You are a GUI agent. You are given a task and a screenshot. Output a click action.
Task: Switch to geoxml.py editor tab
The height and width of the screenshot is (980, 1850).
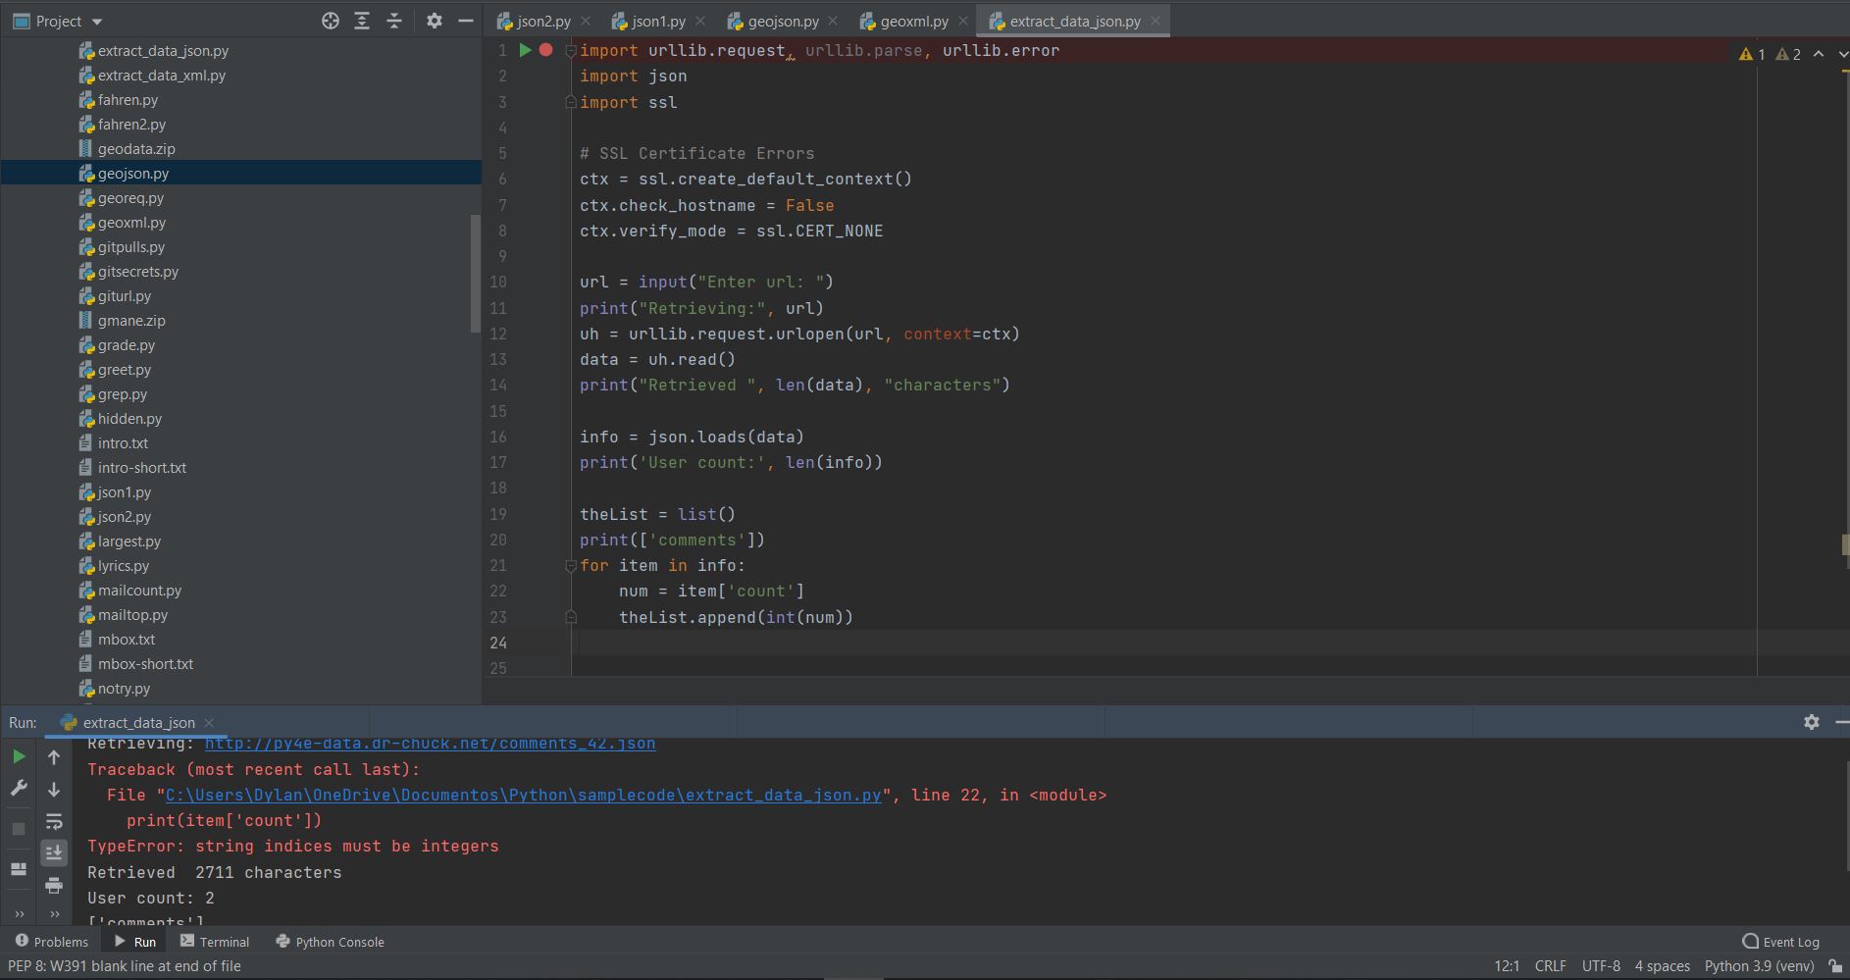913,21
